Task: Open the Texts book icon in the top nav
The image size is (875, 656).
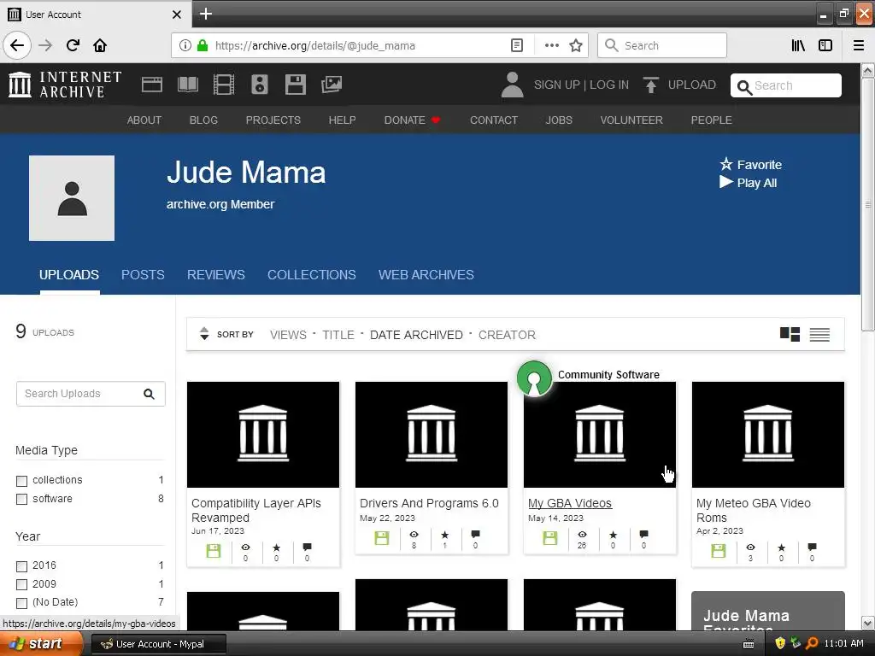Action: point(187,85)
